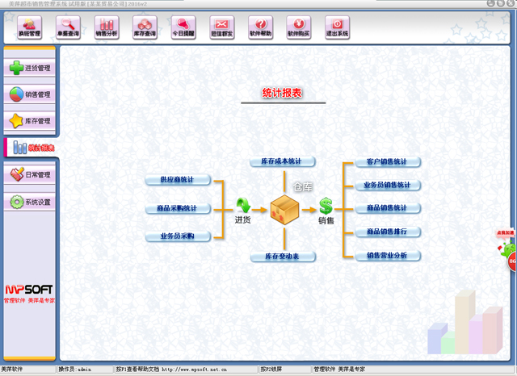Go to 系统设置 in sidebar
517x376 pixels.
[30, 202]
